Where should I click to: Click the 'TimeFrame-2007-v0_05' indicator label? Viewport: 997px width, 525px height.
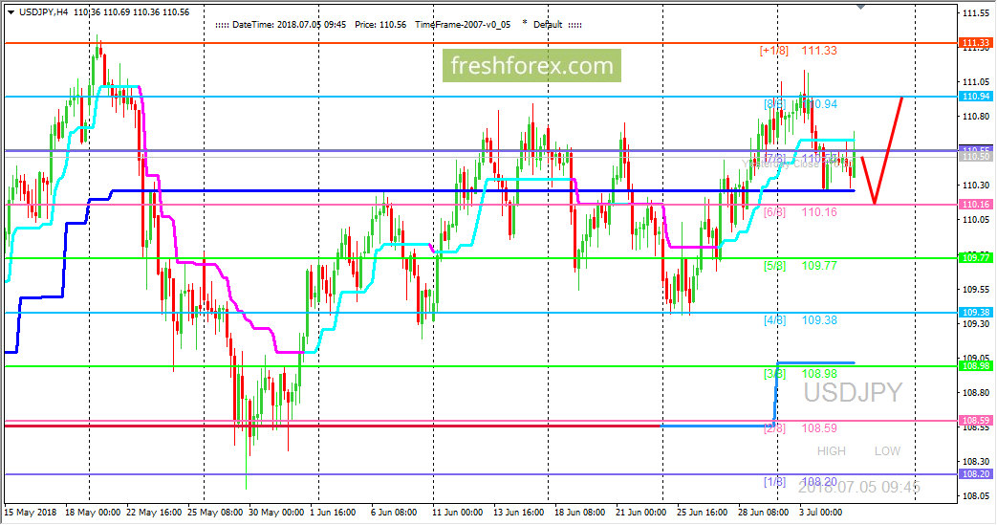pos(463,25)
